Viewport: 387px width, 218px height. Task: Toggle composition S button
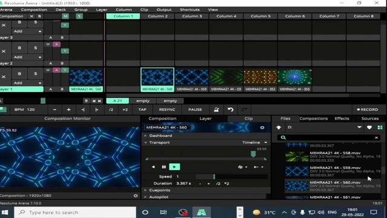click(79, 16)
